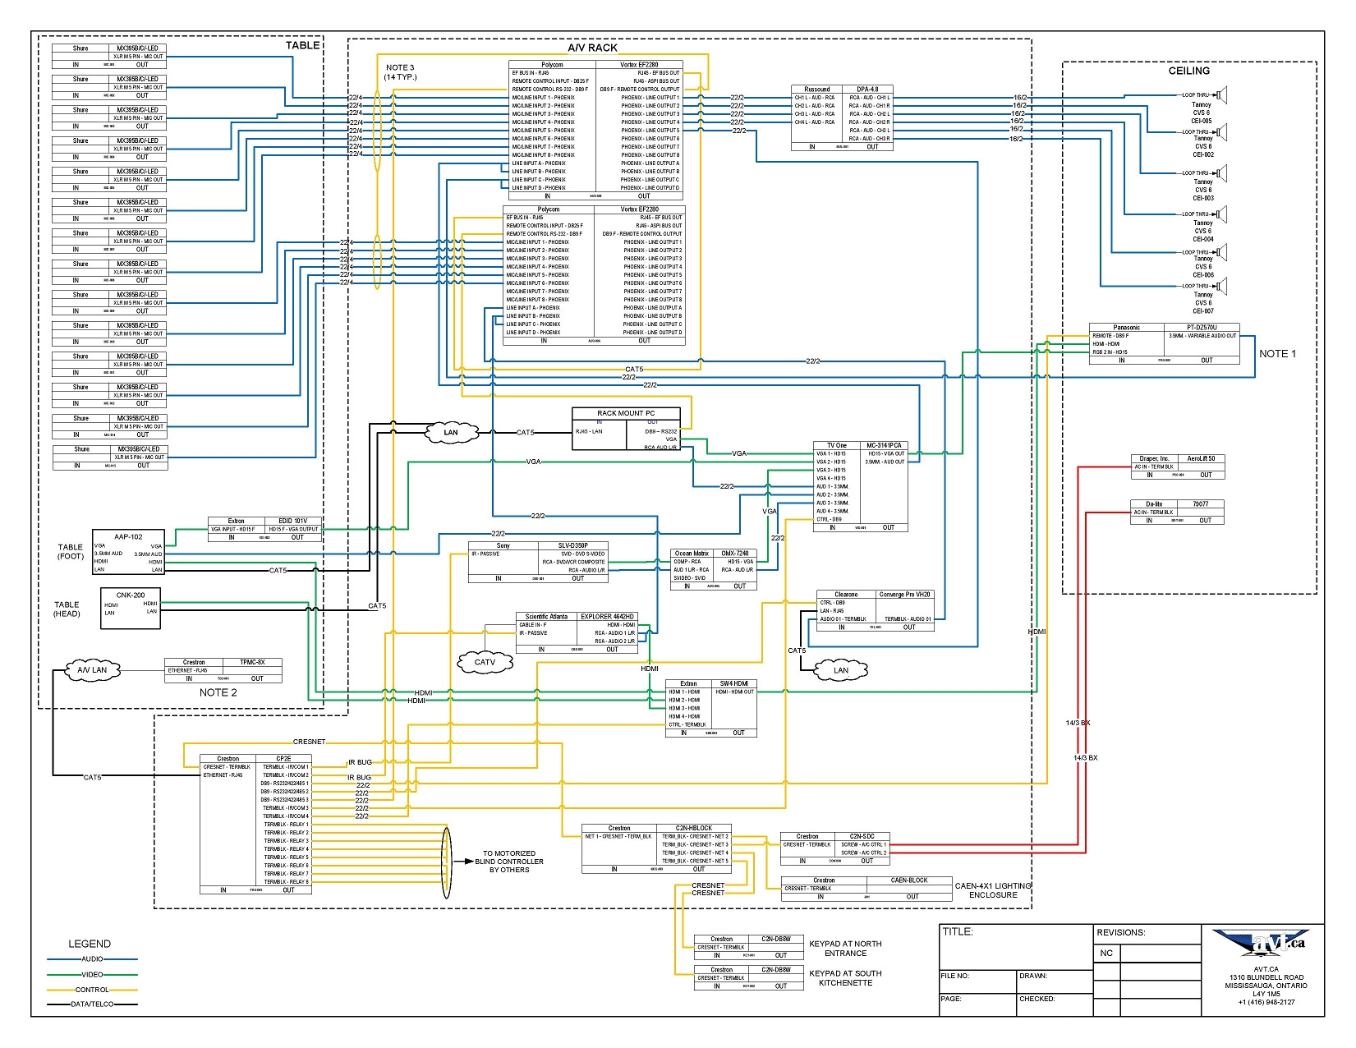The height and width of the screenshot is (1048, 1356).
Task: Select the yellow CONTROL legend line
Action: (x=92, y=990)
